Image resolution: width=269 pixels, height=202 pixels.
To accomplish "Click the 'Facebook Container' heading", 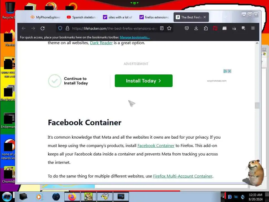I will (85, 123).
